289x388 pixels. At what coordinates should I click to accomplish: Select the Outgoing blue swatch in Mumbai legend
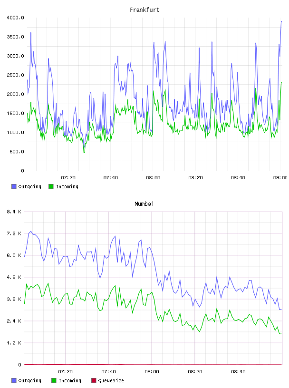pos(14,380)
